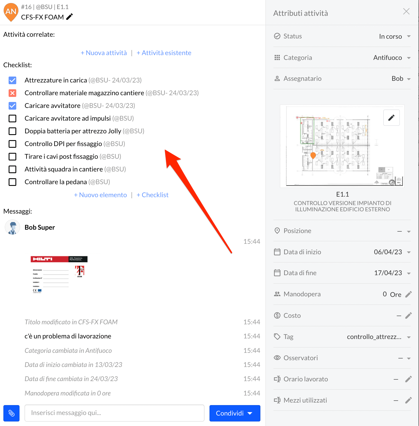Edit the Costo value pencil icon

[408, 316]
